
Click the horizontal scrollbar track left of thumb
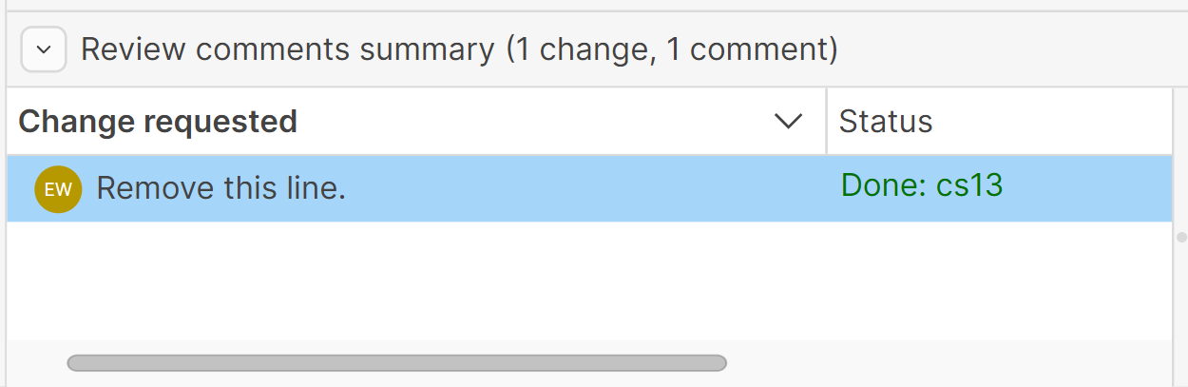pyautogui.click(x=36, y=362)
